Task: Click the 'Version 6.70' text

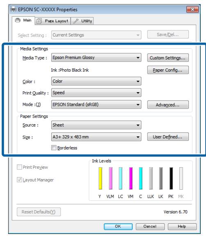Action: (175, 212)
